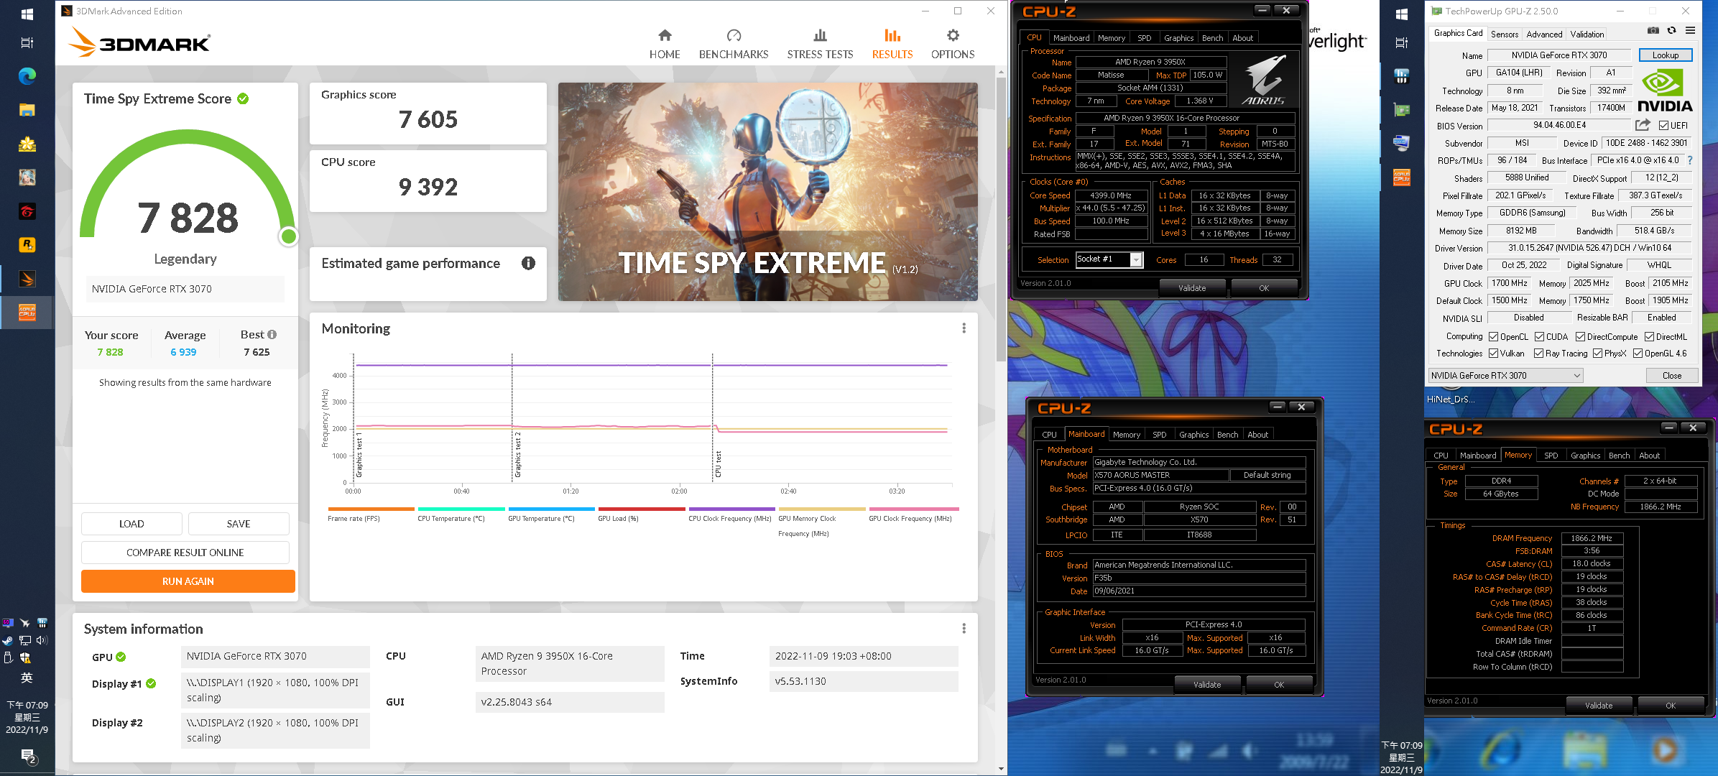Toggle the Ray Tracing checkbox in GPU-Z
Viewport: 1718px width, 776px height.
[1538, 353]
